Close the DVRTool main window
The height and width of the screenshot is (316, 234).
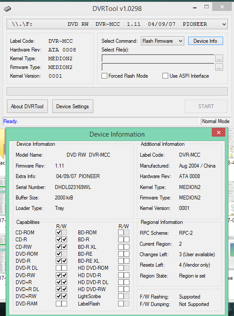click(222, 7)
